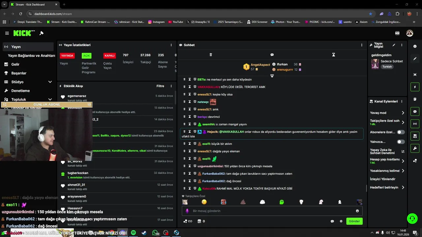Click the browser address bar
Screen dimensions: 422x237
(198, 14)
